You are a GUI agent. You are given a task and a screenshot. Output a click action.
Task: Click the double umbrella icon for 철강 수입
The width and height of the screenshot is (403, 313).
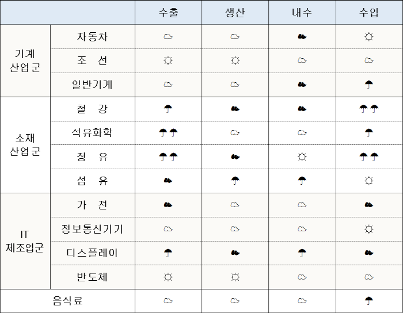pyautogui.click(x=369, y=109)
